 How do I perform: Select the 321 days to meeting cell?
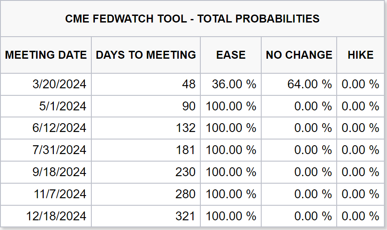(x=185, y=216)
